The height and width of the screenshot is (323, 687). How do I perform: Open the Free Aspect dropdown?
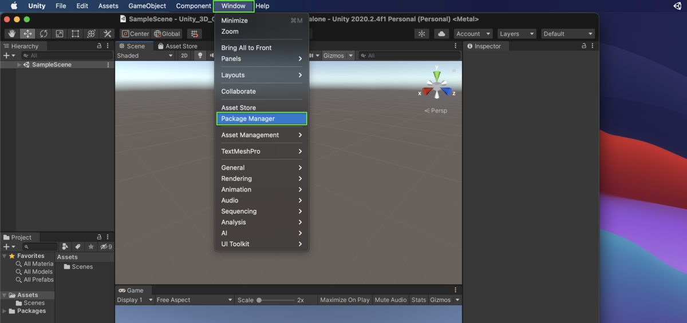(194, 300)
